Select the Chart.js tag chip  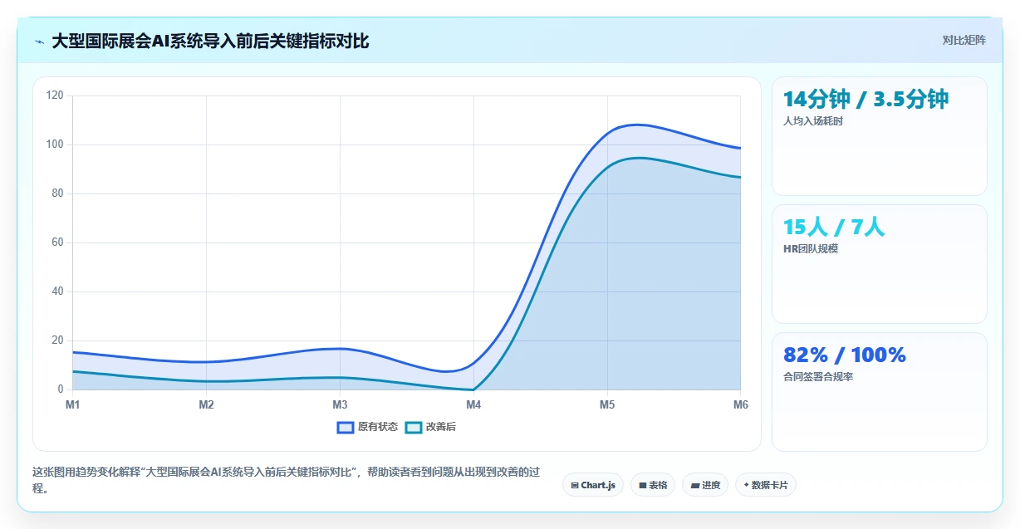[593, 485]
